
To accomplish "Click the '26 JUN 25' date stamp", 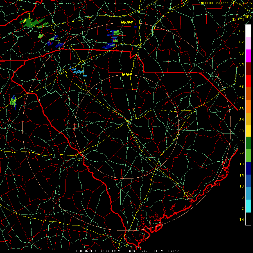I will (x=153, y=251).
